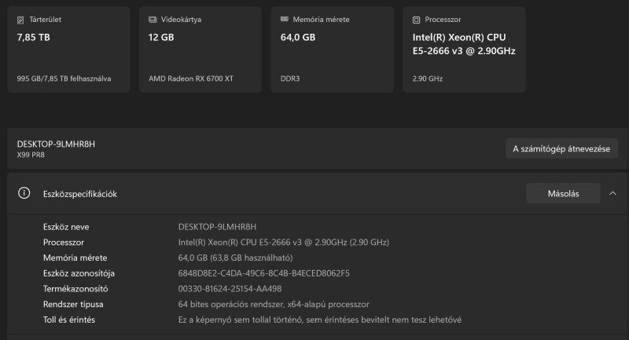Click A számítógép átnevezése button
Viewport: 629px width, 340px height.
tap(561, 148)
